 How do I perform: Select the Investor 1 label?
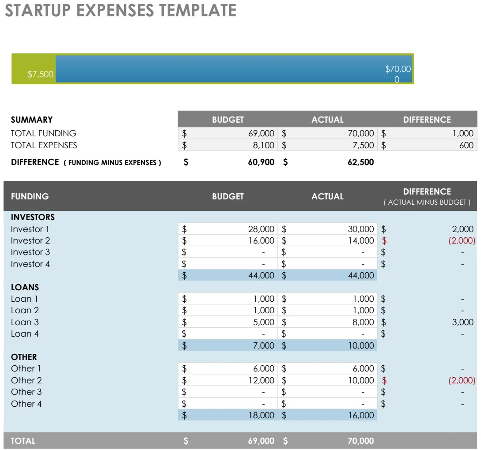coord(30,229)
